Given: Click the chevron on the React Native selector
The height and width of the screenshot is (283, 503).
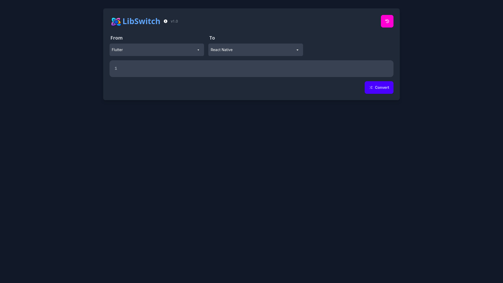Looking at the screenshot, I should coord(297,50).
